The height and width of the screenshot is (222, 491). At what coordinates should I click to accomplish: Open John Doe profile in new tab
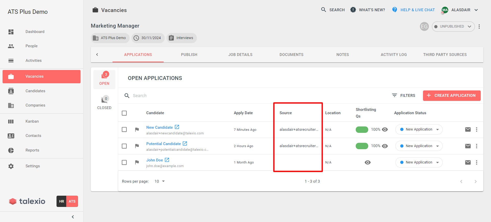(167, 160)
